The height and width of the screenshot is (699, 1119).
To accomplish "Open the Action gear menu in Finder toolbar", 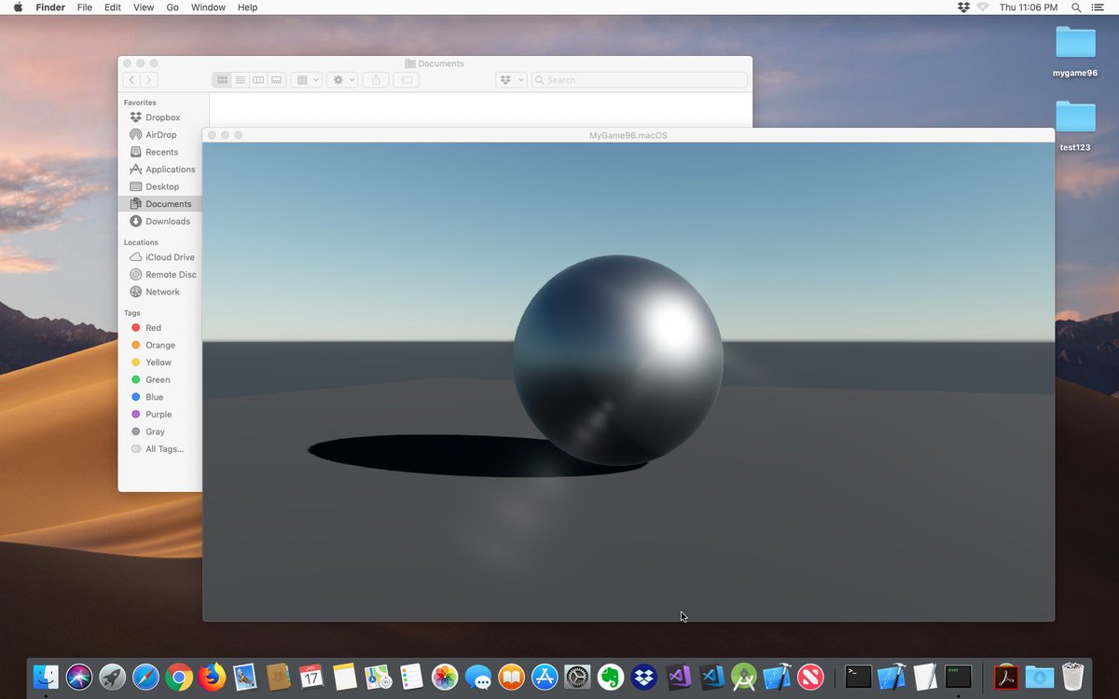I will [342, 80].
